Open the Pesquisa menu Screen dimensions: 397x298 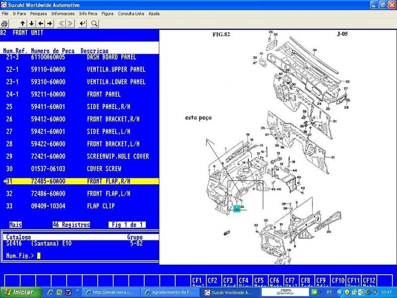point(39,14)
